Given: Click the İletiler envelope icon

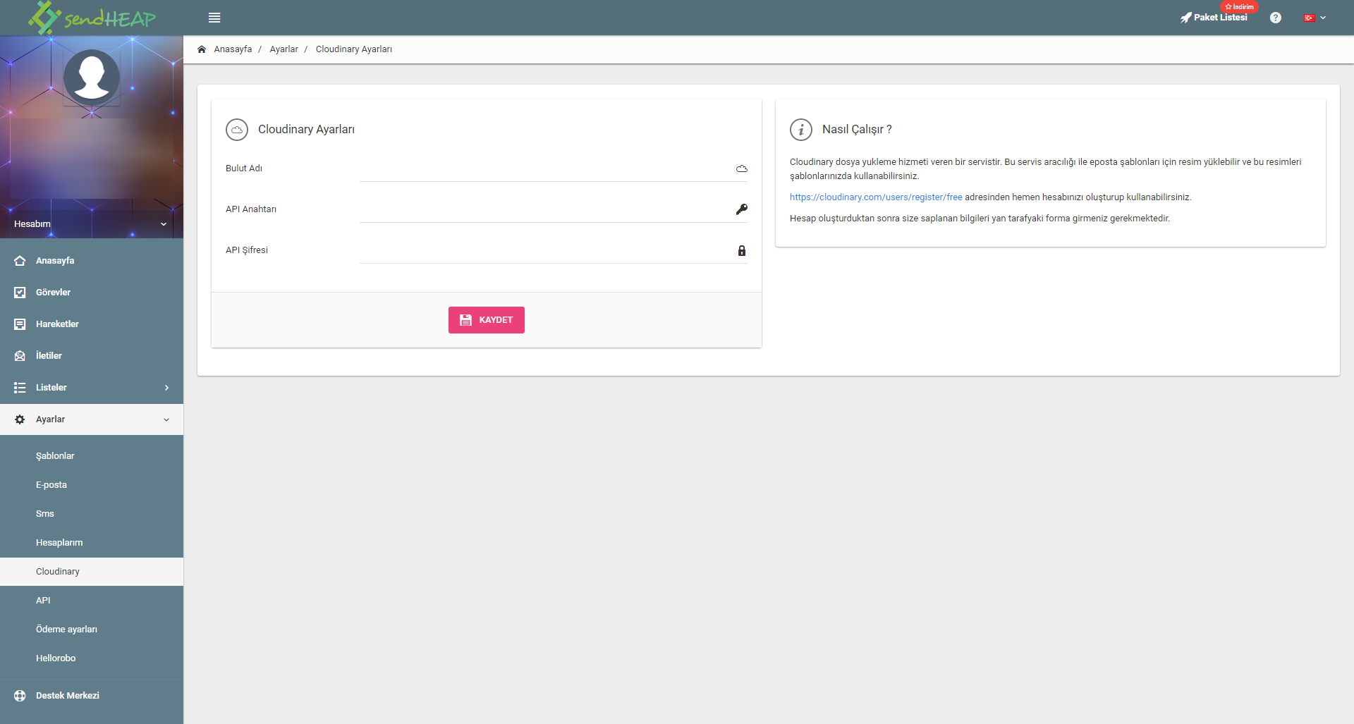Looking at the screenshot, I should [x=20, y=356].
